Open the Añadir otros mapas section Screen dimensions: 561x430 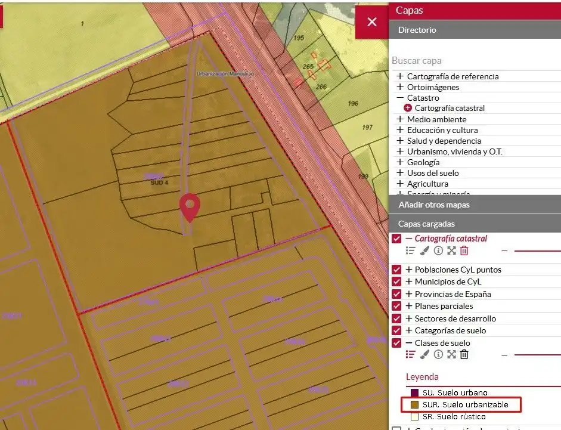point(475,205)
